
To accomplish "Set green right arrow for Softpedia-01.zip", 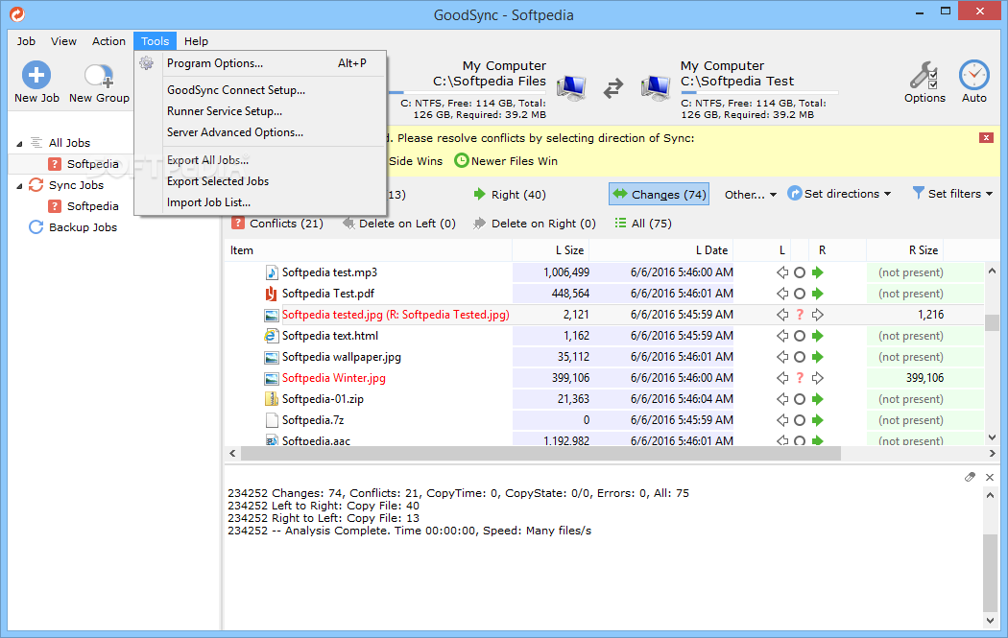I will (x=818, y=399).
